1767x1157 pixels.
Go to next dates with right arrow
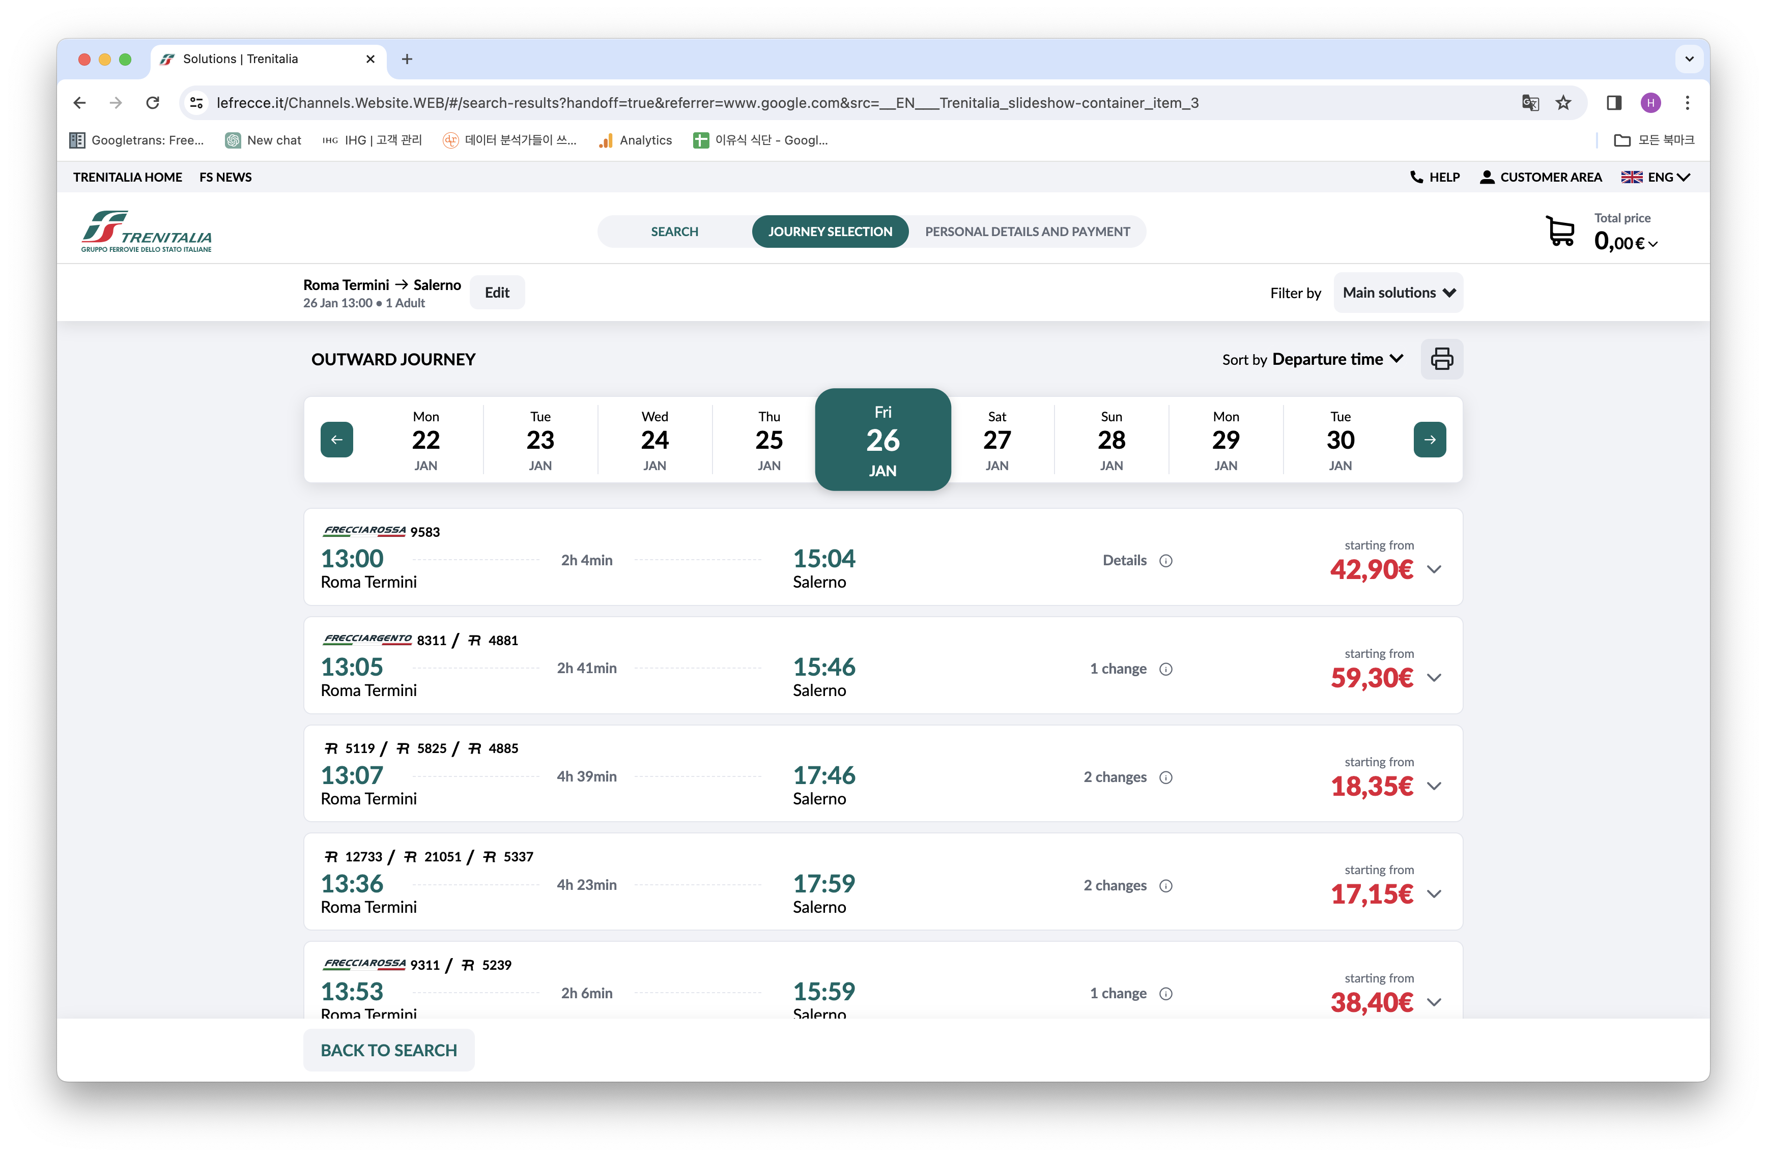(1429, 440)
